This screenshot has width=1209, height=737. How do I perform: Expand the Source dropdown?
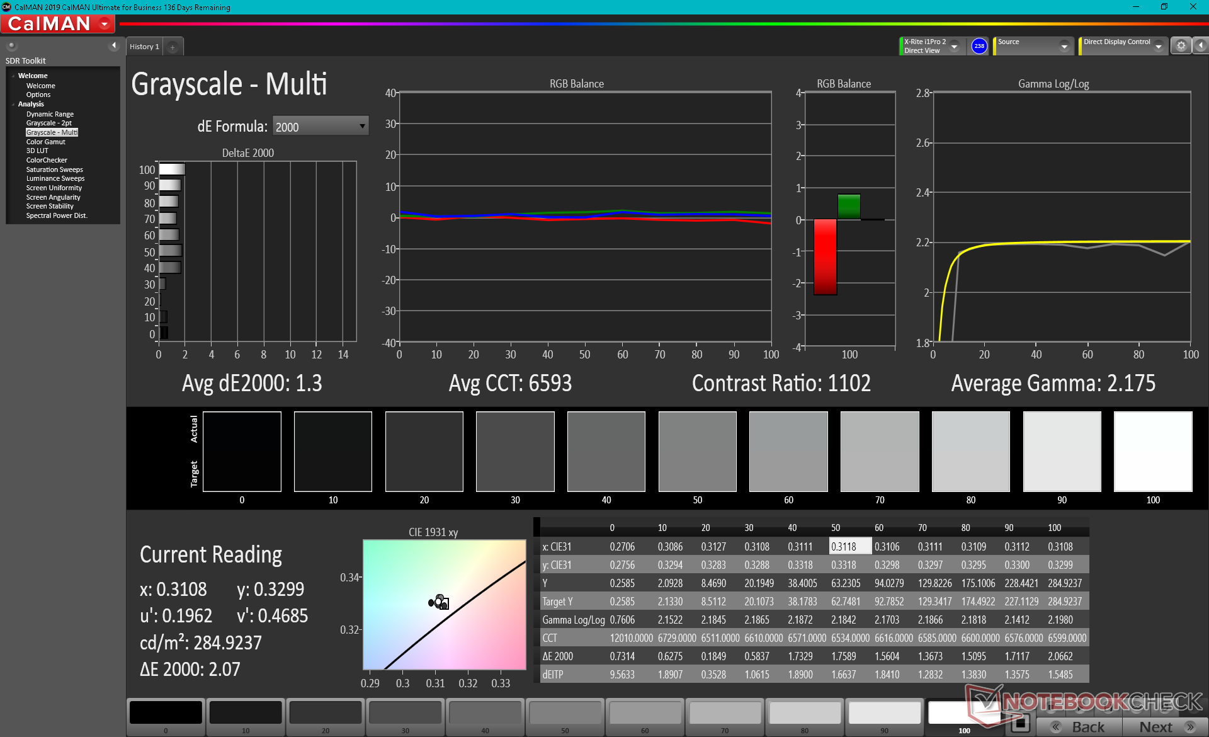1064,46
